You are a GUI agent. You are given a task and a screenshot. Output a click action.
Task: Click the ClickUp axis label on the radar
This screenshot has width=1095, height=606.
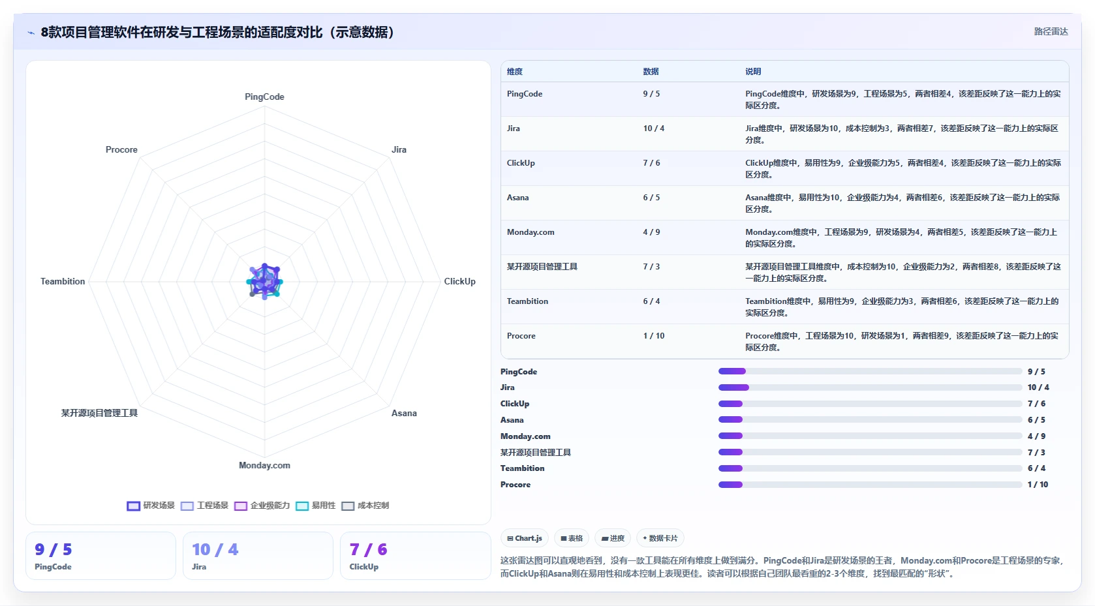459,281
